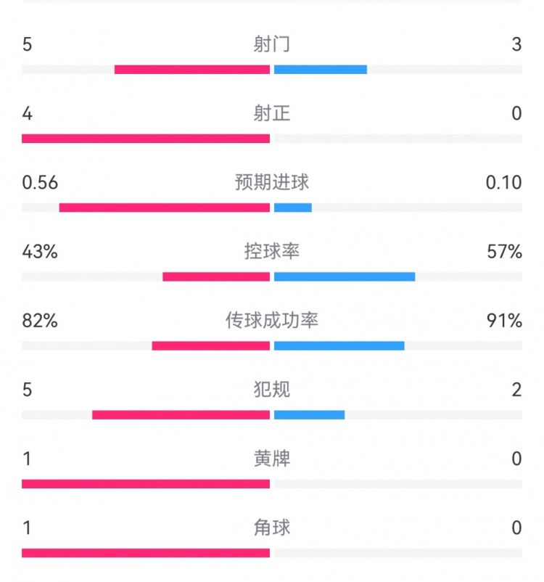Select the 犯规 stat label
This screenshot has width=544, height=582.
[x=272, y=389]
